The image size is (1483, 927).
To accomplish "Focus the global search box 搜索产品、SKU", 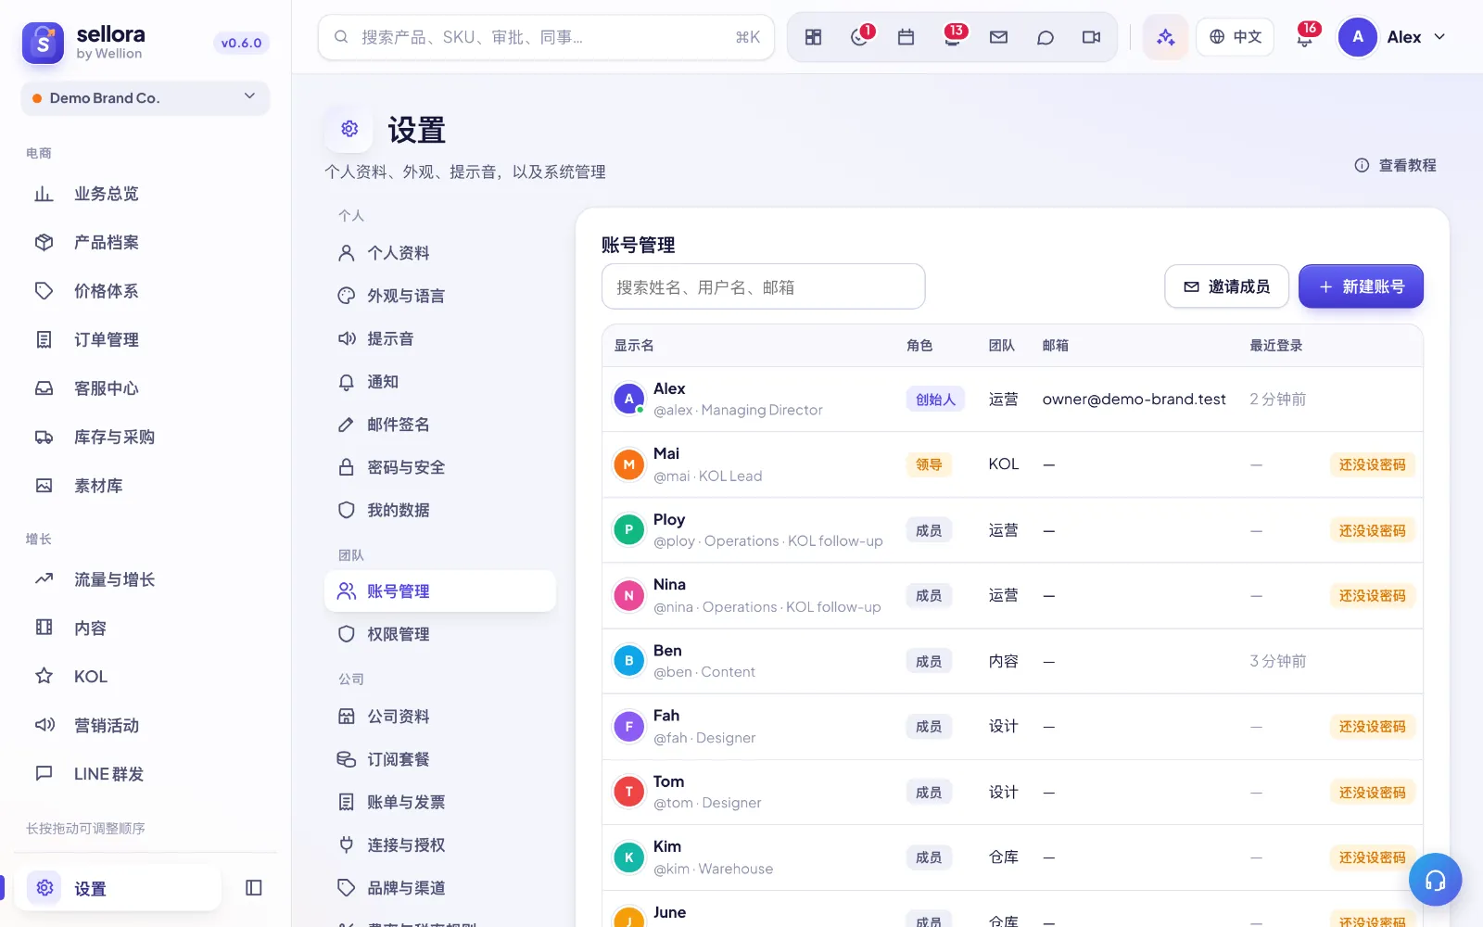I will tap(546, 37).
